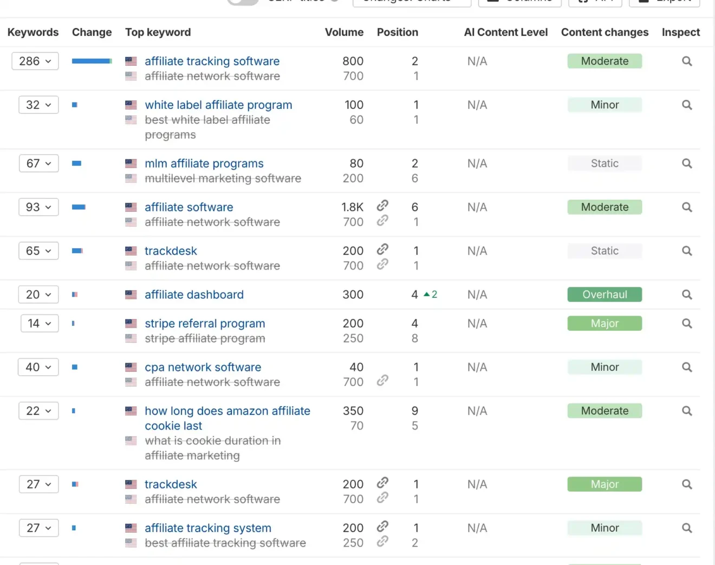Sort by Position column header
This screenshot has height=565, width=715.
(398, 33)
